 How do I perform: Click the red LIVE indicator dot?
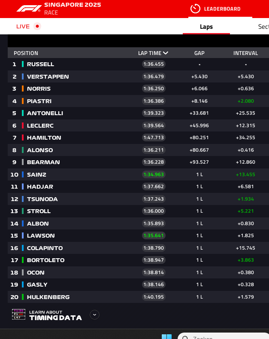(37, 26)
